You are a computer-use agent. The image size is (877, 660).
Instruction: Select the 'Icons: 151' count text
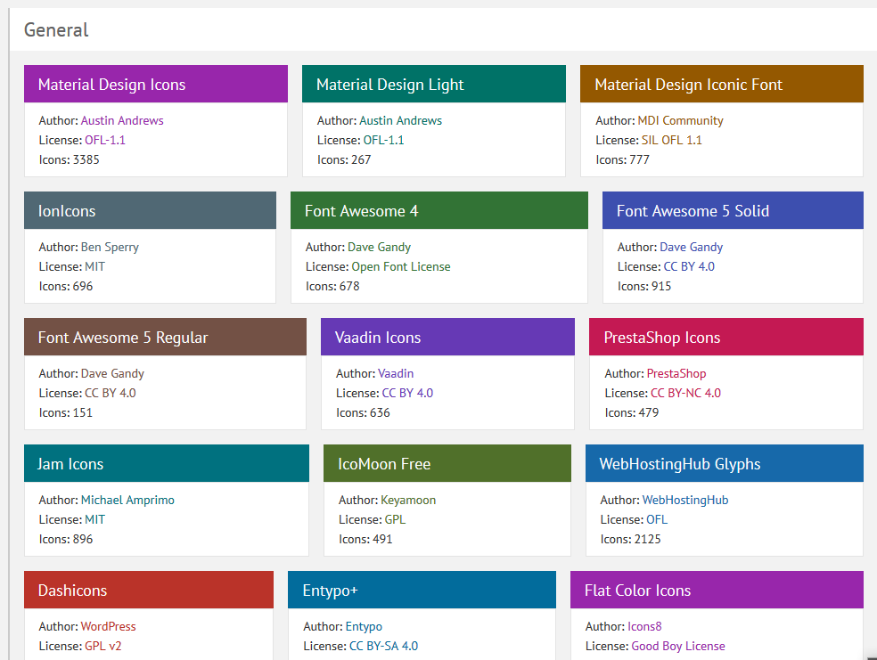coord(65,412)
